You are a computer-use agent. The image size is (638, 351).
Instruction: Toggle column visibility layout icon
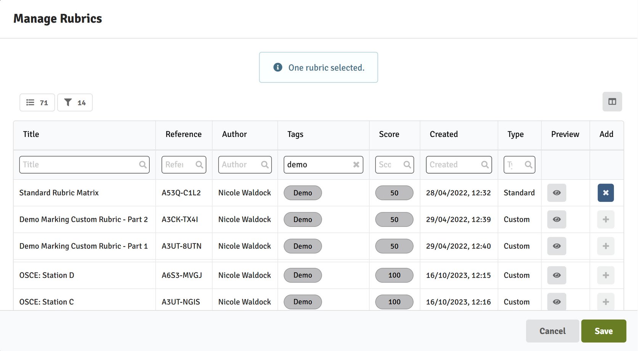(x=612, y=102)
